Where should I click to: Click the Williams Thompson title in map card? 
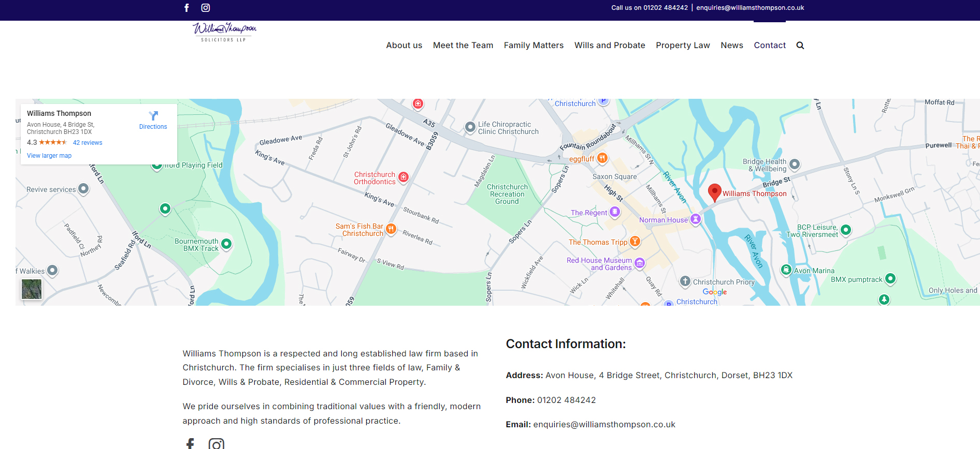59,113
